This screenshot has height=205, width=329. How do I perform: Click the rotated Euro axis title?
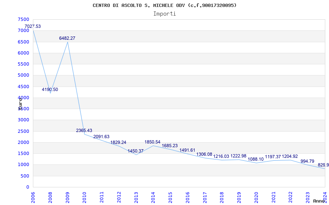[20, 104]
